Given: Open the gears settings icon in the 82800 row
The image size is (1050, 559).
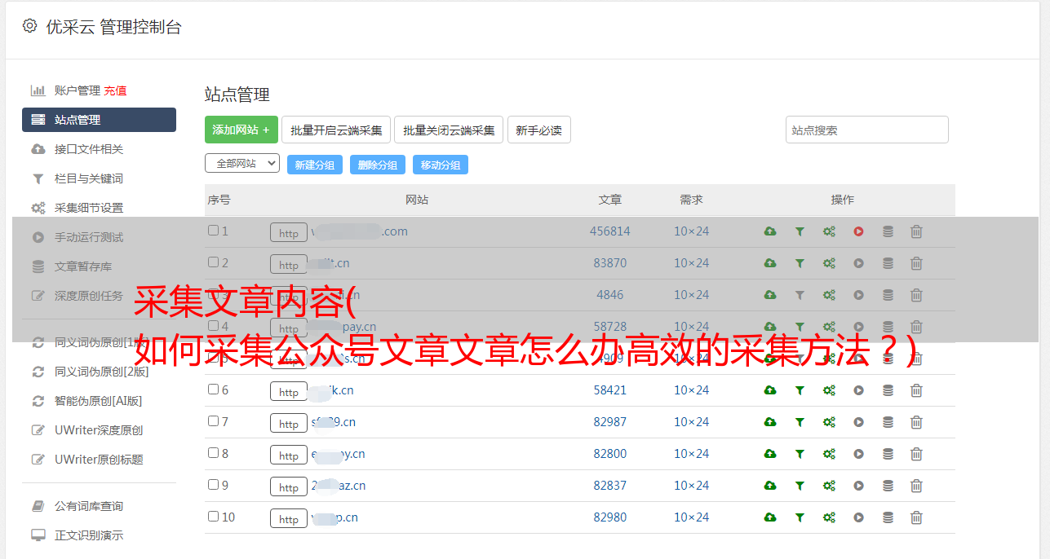Looking at the screenshot, I should [829, 454].
